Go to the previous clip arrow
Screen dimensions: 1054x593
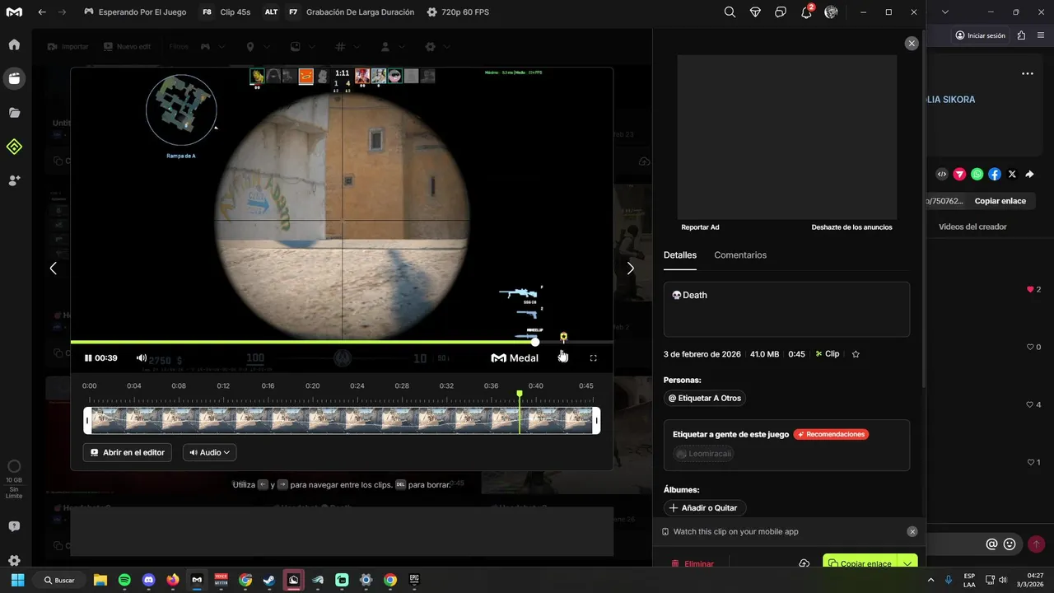pos(53,268)
